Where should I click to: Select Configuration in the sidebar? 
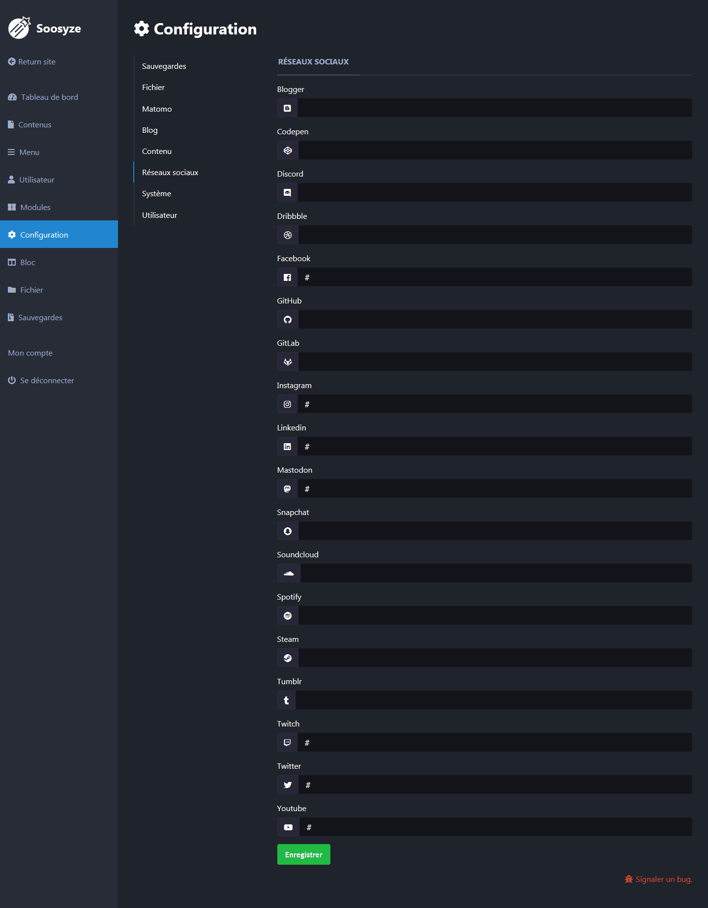(59, 234)
